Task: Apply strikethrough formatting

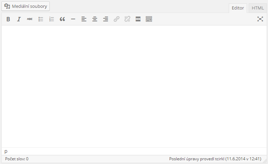Action: pyautogui.click(x=29, y=19)
